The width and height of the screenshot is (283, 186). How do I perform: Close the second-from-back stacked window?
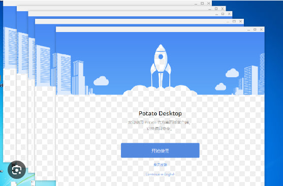pyautogui.click(x=223, y=9)
